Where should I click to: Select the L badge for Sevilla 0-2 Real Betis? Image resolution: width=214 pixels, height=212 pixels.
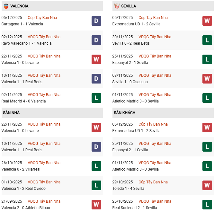207,40
